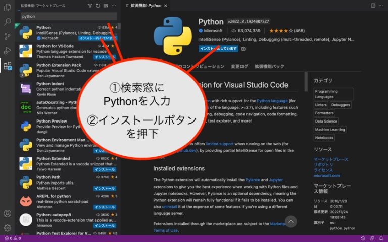Screen dimensions: 388x242
Task: Click the filter extensions funnel icon
Action: coord(90,6)
